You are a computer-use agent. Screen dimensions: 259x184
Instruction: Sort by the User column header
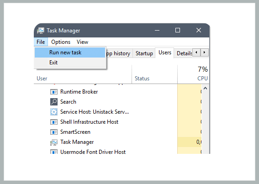[x=83, y=79]
